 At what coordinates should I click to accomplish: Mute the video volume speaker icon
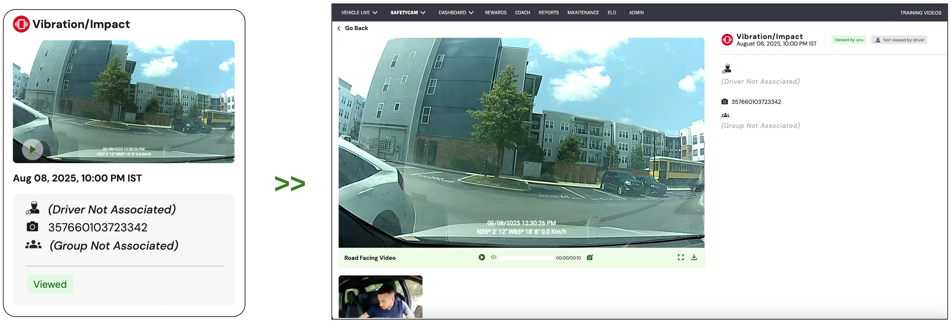pyautogui.click(x=493, y=257)
